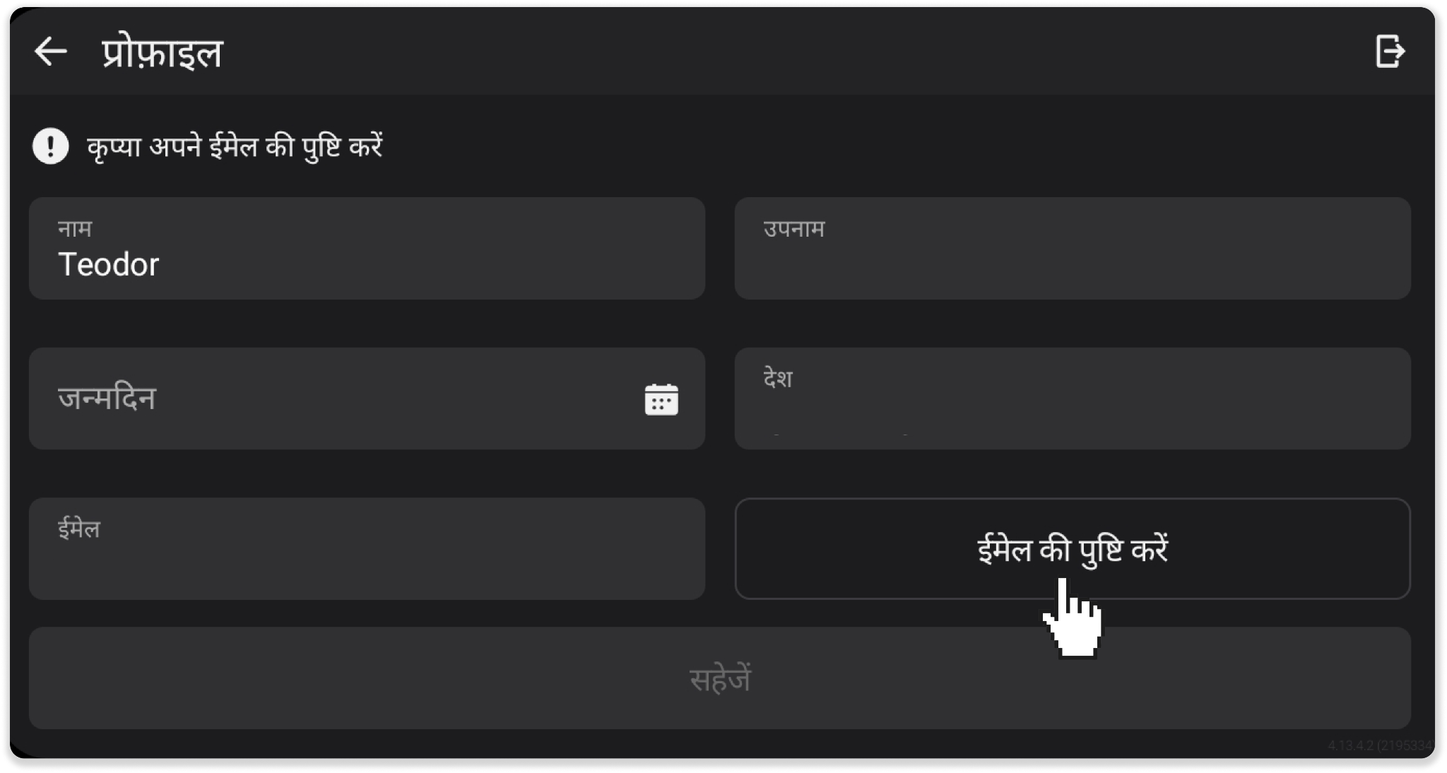Click ईमेल की पुष्टि करें button
1447x773 pixels.
(1073, 549)
